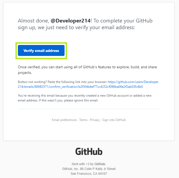Click the 'Once verified' paragraph
179x178 pixels.
pos(87,70)
